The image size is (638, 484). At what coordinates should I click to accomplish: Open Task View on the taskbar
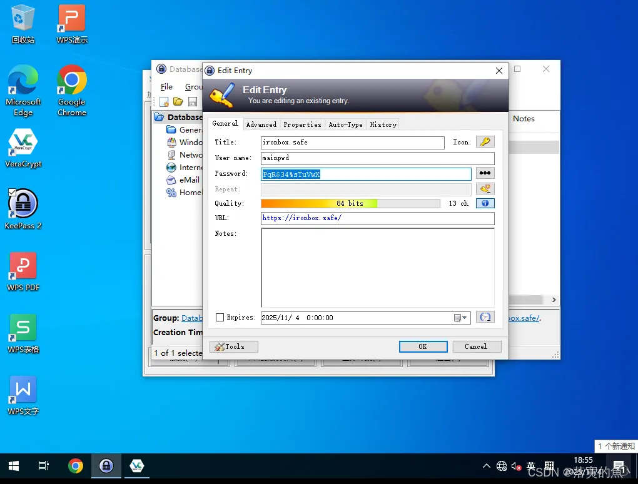(x=44, y=466)
